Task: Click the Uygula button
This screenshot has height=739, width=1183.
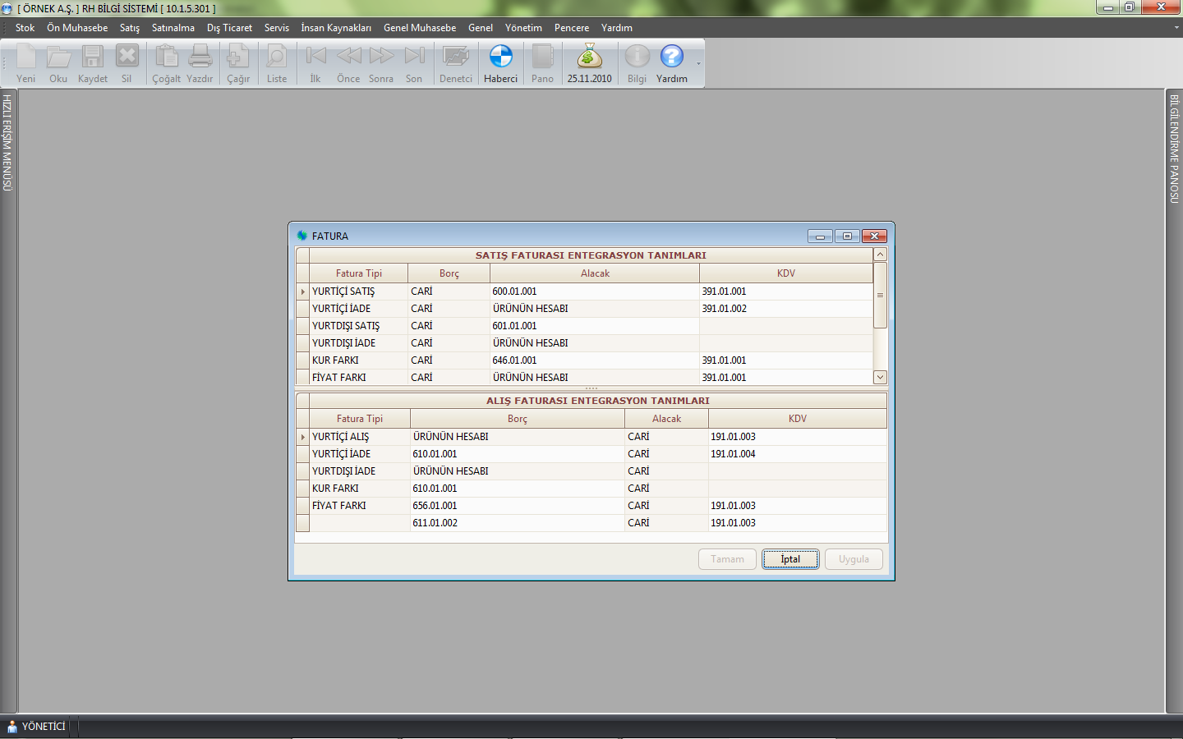Action: click(x=854, y=559)
